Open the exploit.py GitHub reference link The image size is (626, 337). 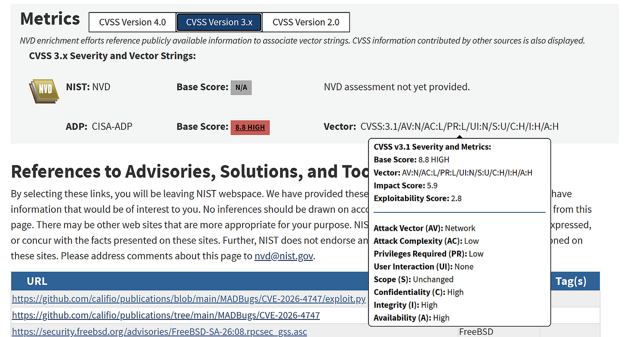tap(189, 299)
